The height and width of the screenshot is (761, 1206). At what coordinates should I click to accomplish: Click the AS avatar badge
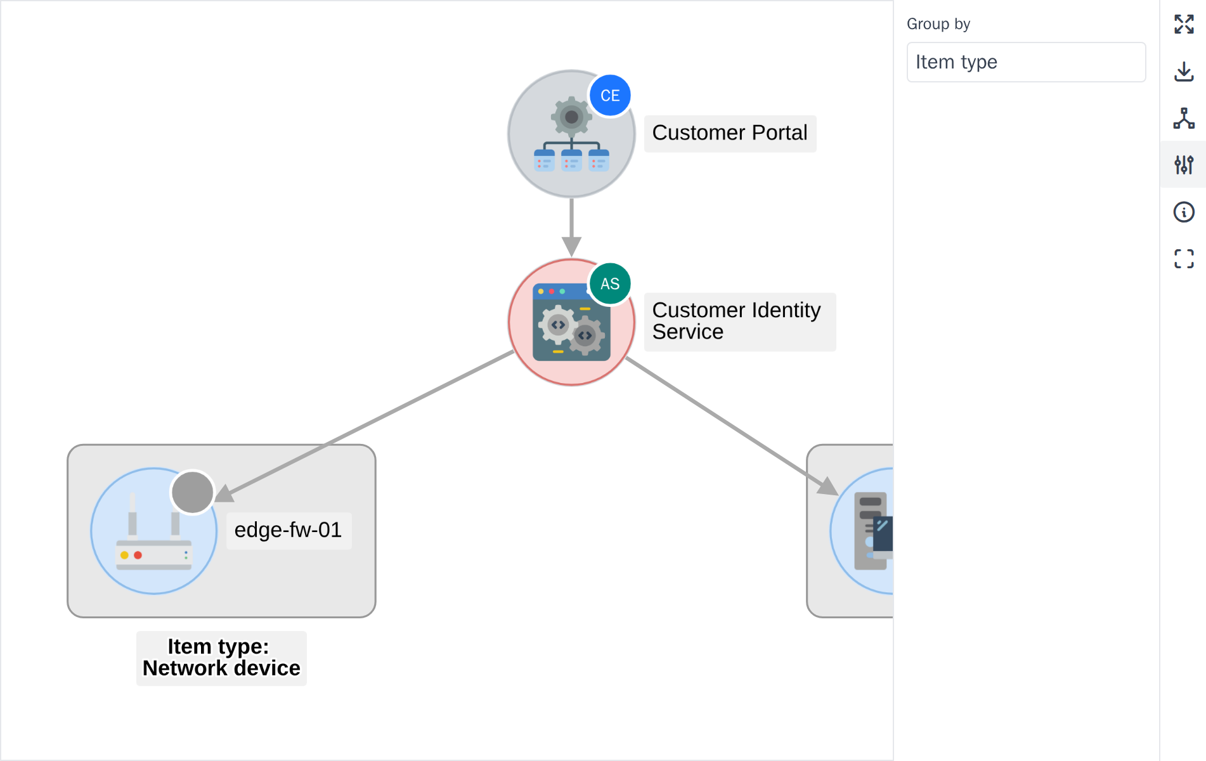coord(610,283)
